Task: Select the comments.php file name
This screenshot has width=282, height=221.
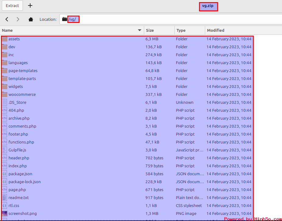Action: coord(22,126)
